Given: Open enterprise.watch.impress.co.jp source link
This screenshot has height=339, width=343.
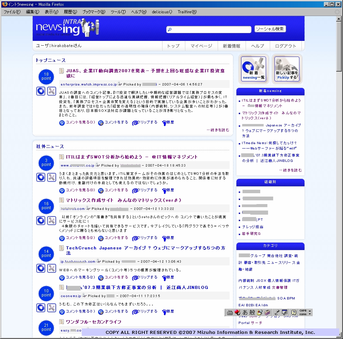Looking at the screenshot, I should [x=89, y=84].
